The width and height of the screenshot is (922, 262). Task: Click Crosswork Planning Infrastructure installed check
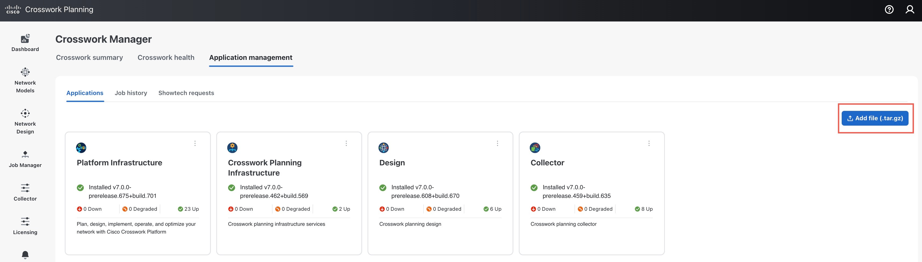(x=232, y=188)
